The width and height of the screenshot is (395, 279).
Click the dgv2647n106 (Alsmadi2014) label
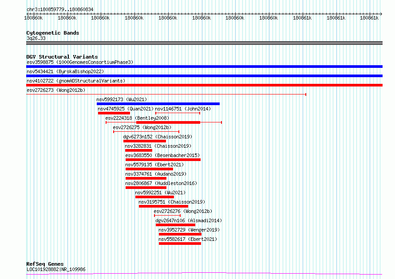pyautogui.click(x=189, y=220)
